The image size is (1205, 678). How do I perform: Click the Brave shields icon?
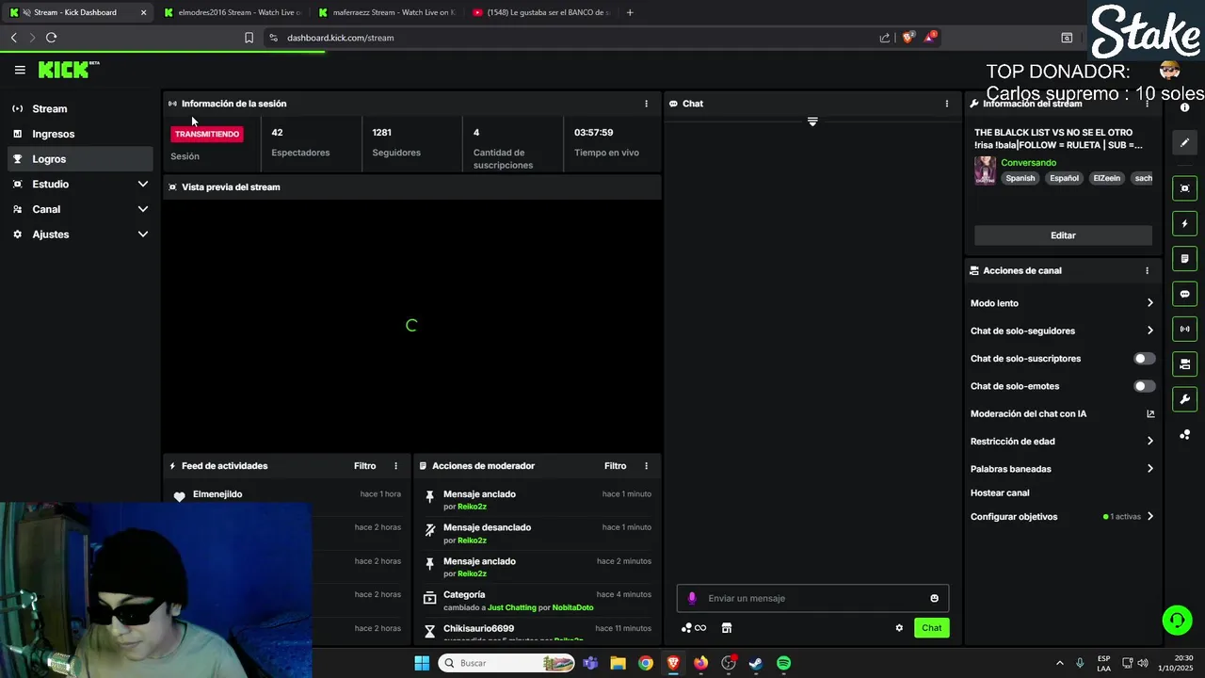click(x=908, y=38)
